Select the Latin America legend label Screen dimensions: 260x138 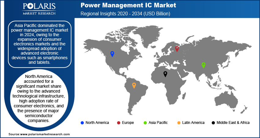click(x=193, y=123)
